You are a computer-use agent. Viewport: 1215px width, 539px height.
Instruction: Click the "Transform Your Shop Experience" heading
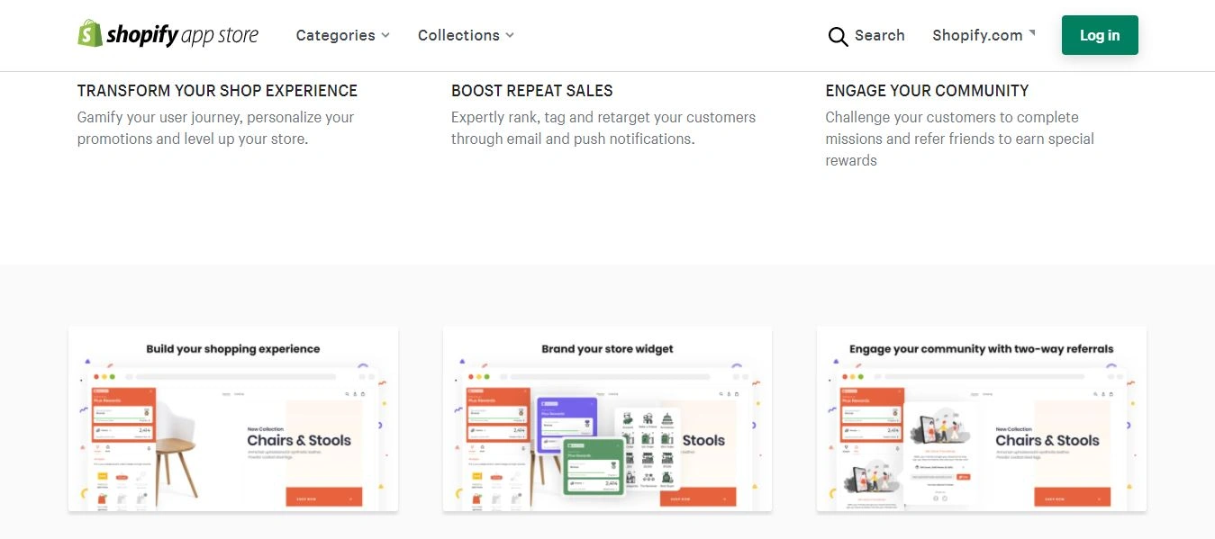pos(217,91)
